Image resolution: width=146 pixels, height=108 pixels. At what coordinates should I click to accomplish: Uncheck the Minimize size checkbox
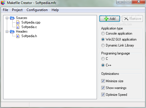pos(103,81)
